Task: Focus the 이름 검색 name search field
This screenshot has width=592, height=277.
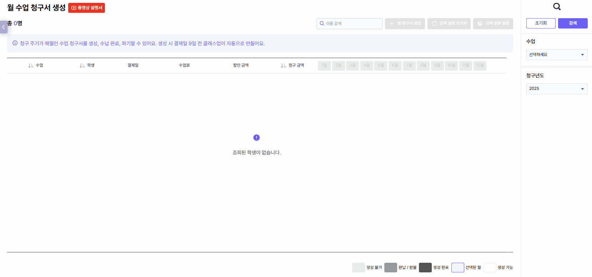Action: [349, 24]
